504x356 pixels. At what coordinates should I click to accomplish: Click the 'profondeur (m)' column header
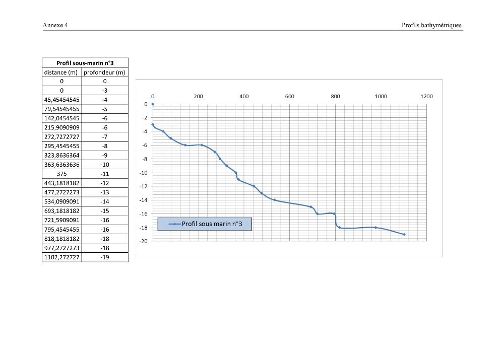pos(104,72)
